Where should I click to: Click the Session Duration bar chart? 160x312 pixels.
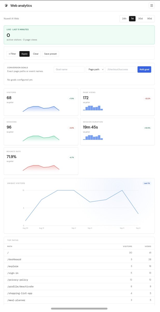click(93, 137)
